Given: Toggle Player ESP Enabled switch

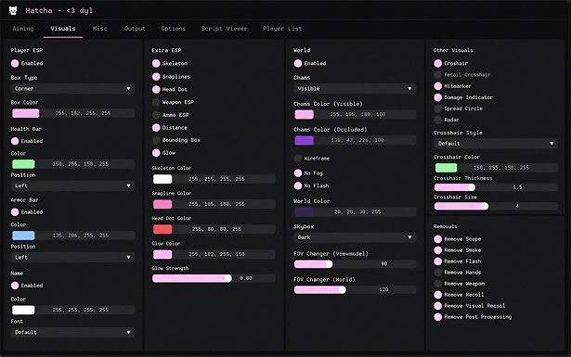Looking at the screenshot, I should click(15, 63).
